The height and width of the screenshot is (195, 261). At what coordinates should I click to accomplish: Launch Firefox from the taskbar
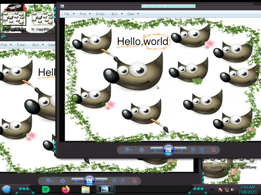pos(66,189)
